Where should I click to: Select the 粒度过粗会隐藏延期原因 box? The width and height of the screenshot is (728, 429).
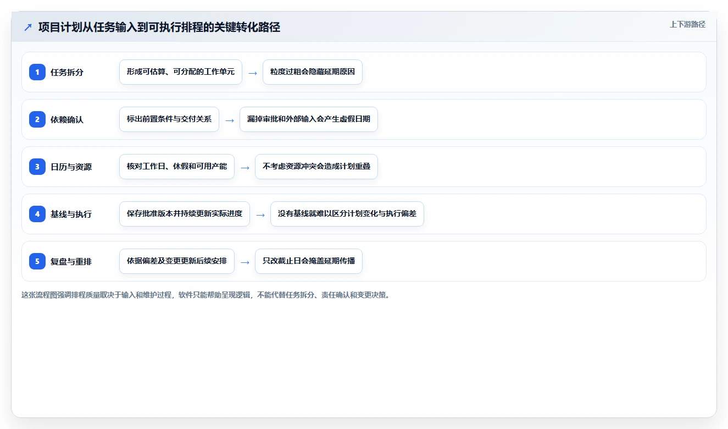tap(313, 72)
